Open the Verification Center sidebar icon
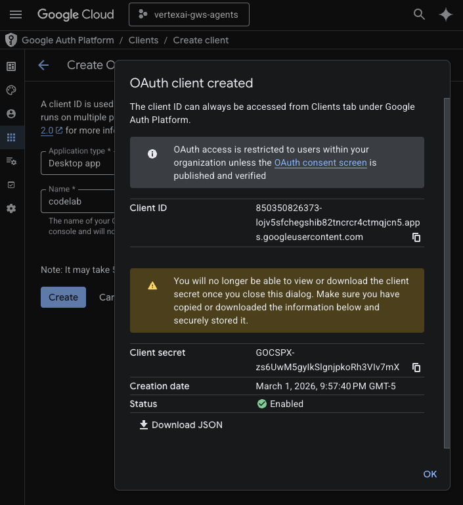 (x=11, y=185)
